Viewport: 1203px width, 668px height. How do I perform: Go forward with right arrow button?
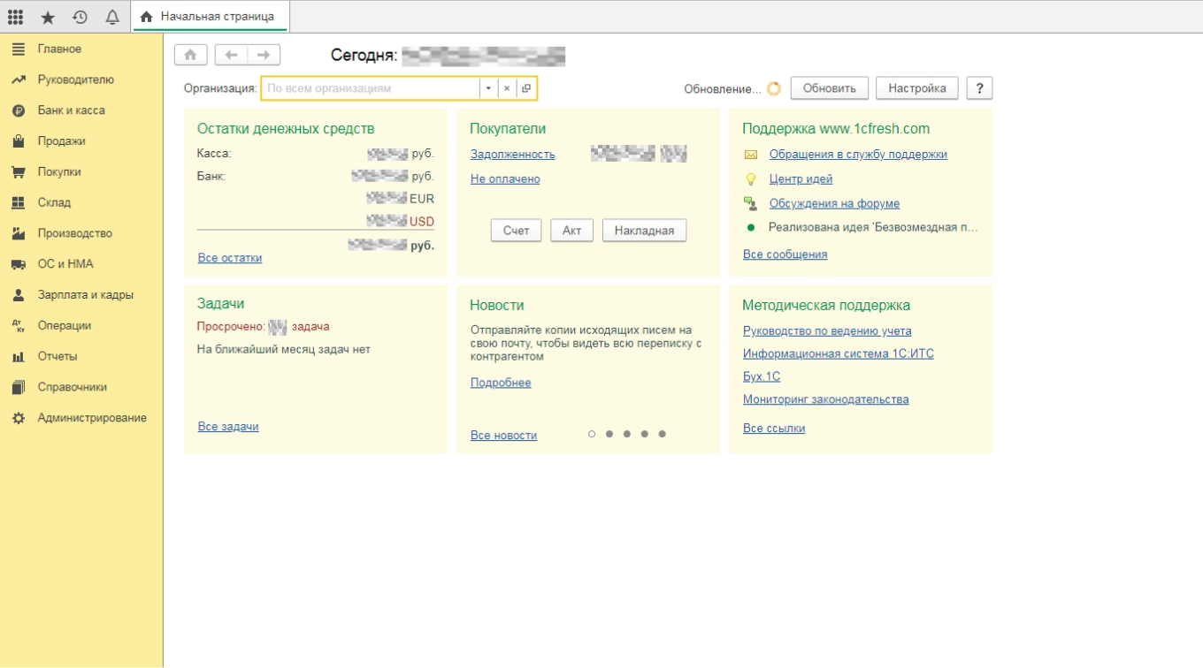264,55
